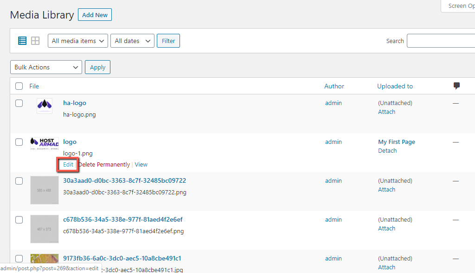Click the Add New button
The width and height of the screenshot is (475, 273).
coord(95,15)
